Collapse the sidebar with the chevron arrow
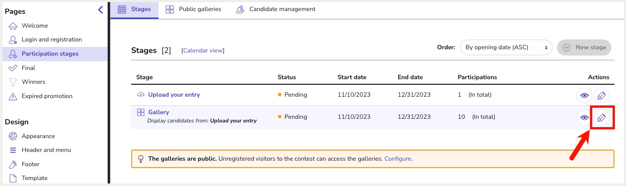This screenshot has width=626, height=186. click(100, 10)
